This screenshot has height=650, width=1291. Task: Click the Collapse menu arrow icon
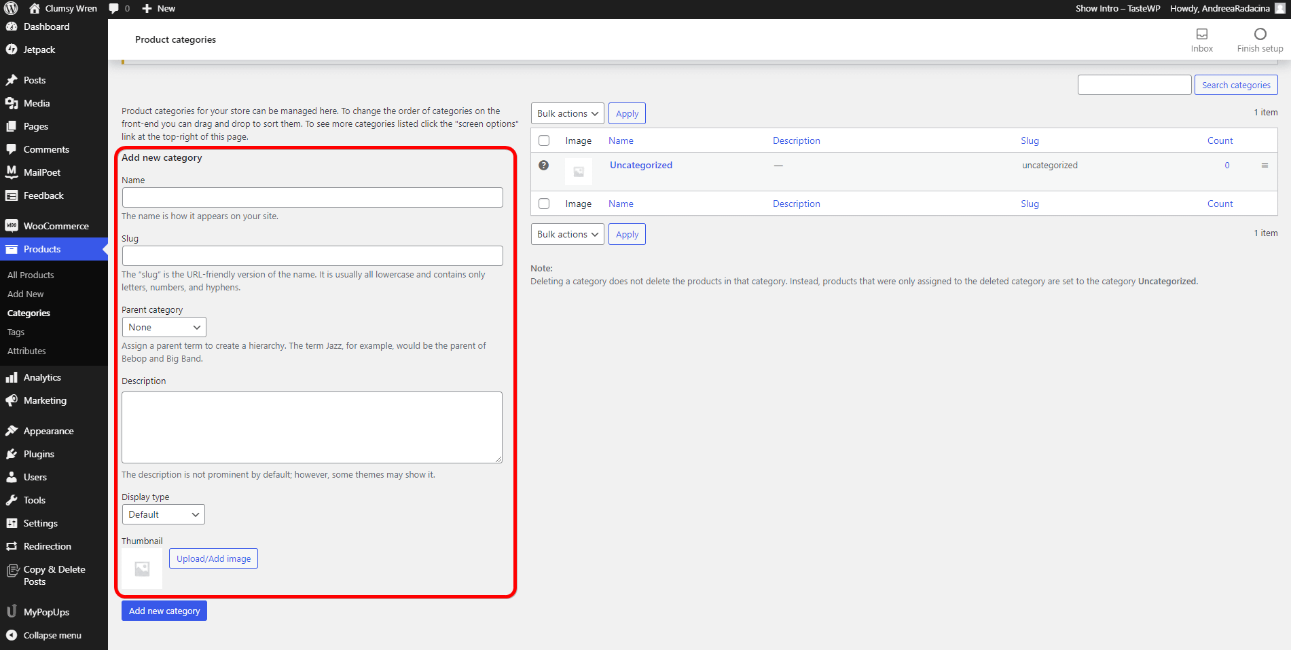click(x=12, y=635)
